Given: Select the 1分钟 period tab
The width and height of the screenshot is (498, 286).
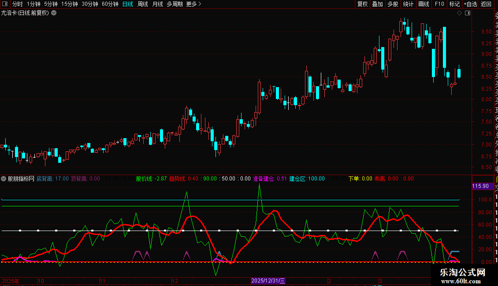Looking at the screenshot, I should pyautogui.click(x=33, y=4).
